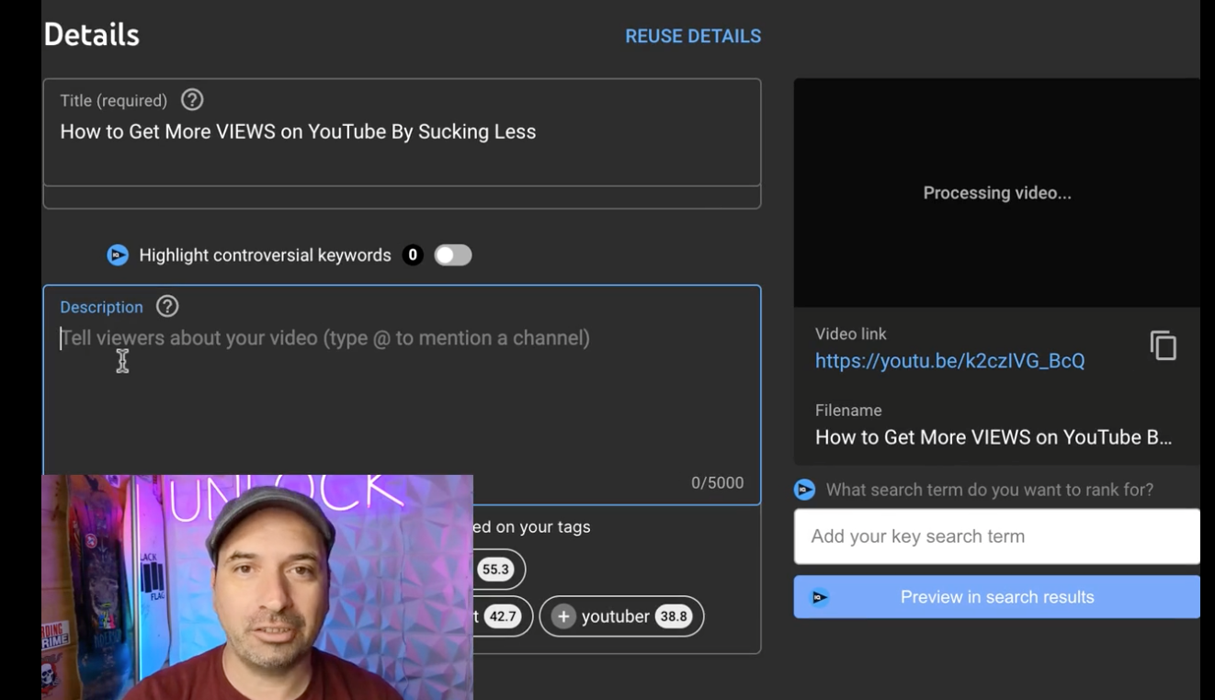This screenshot has height=700, width=1215.
Task: Click REUSE DETAILS link
Action: [x=693, y=37]
